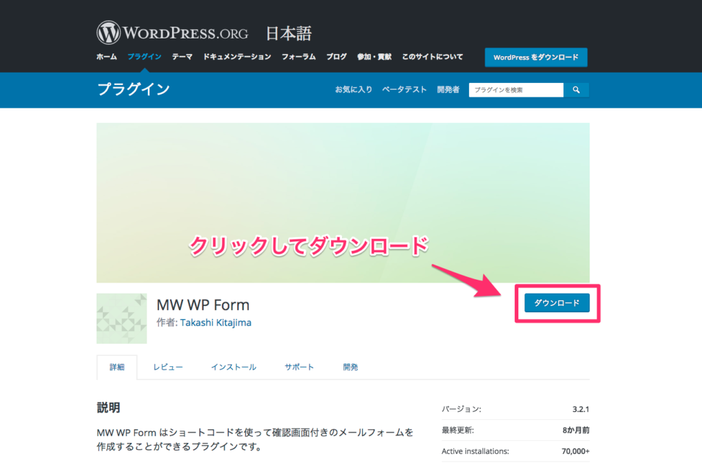Click the MW WP Form title

pos(203,305)
